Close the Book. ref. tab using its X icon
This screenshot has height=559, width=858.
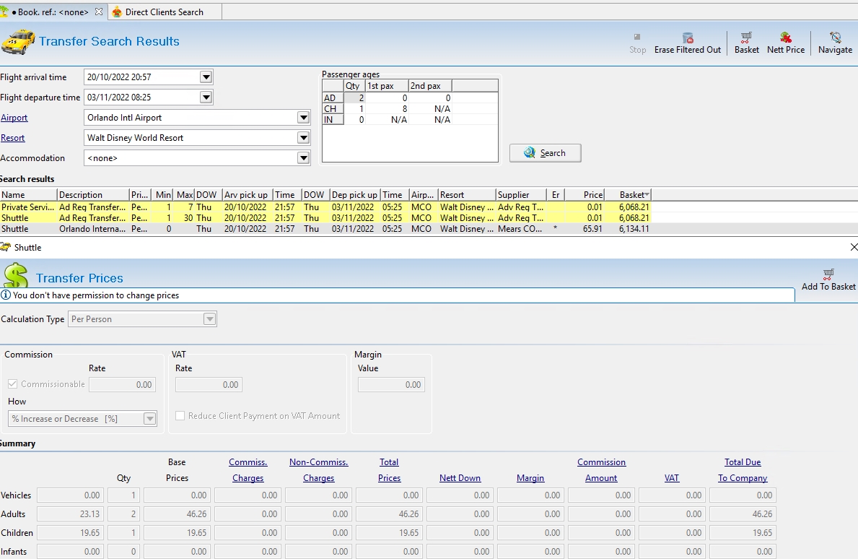99,12
